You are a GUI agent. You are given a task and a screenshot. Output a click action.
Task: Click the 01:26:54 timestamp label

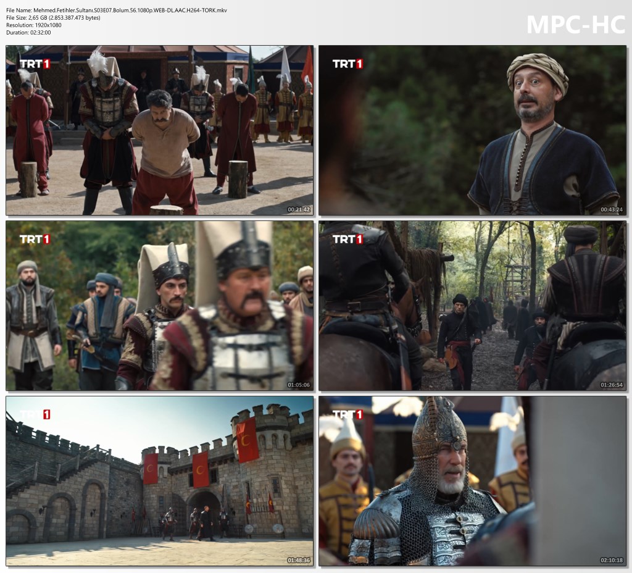pyautogui.click(x=612, y=385)
